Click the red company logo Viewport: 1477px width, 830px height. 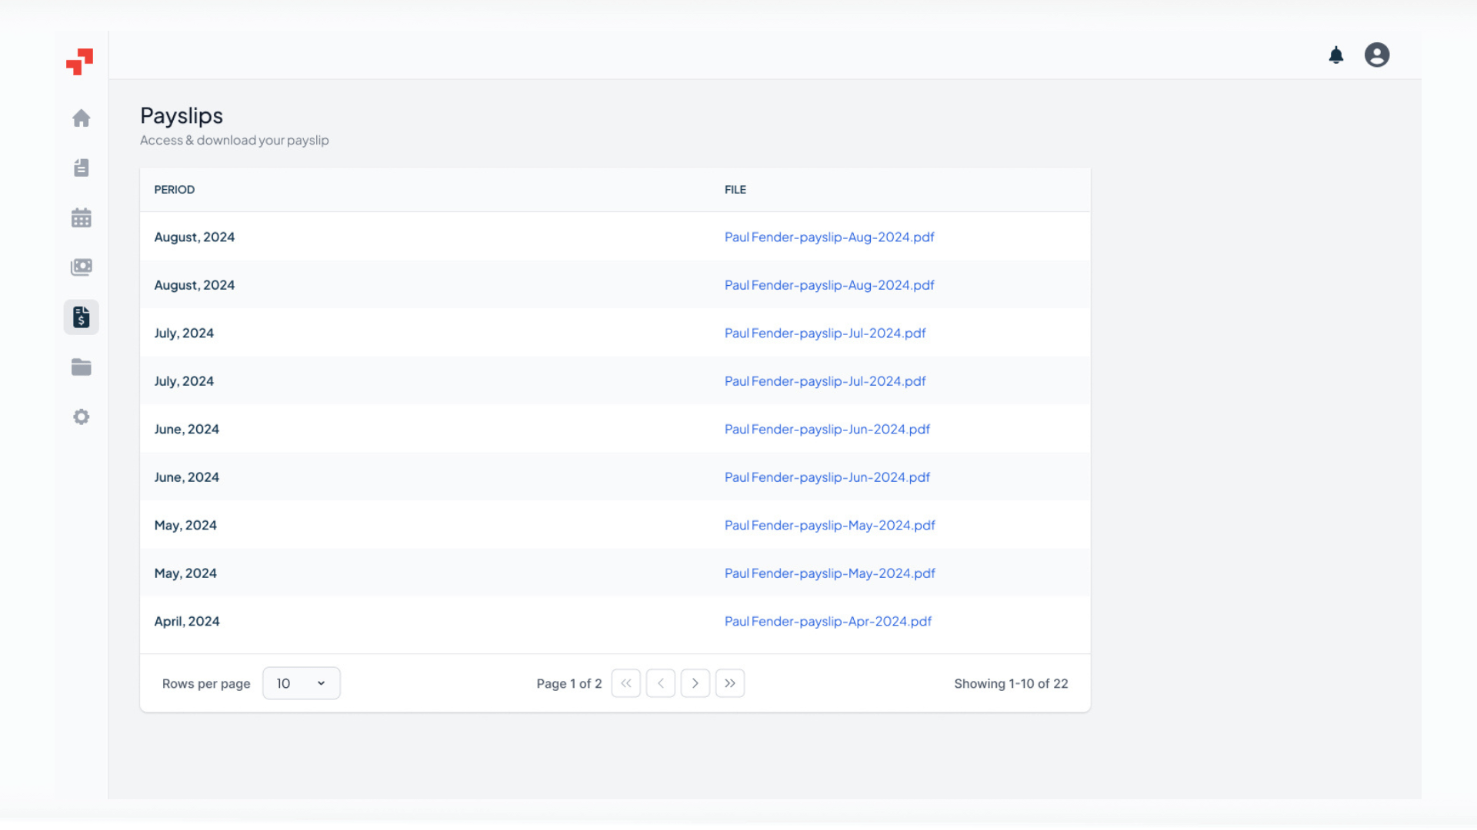coord(80,61)
